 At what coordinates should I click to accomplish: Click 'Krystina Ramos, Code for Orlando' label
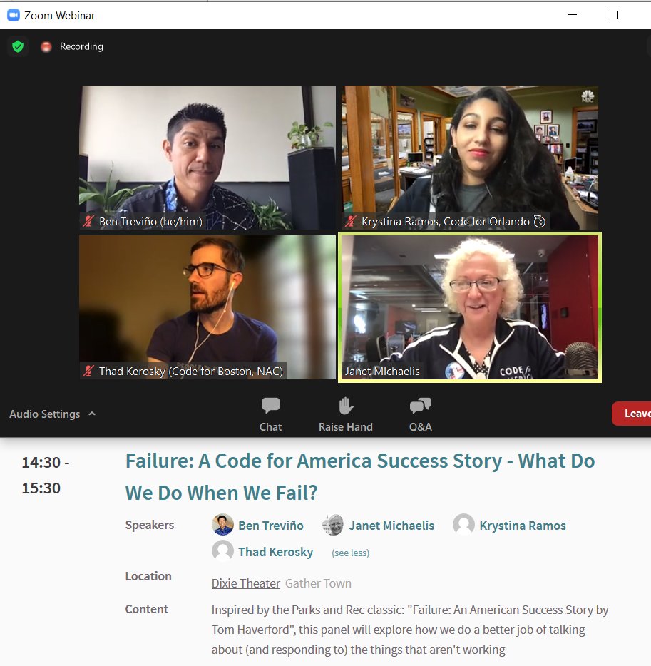click(x=446, y=221)
